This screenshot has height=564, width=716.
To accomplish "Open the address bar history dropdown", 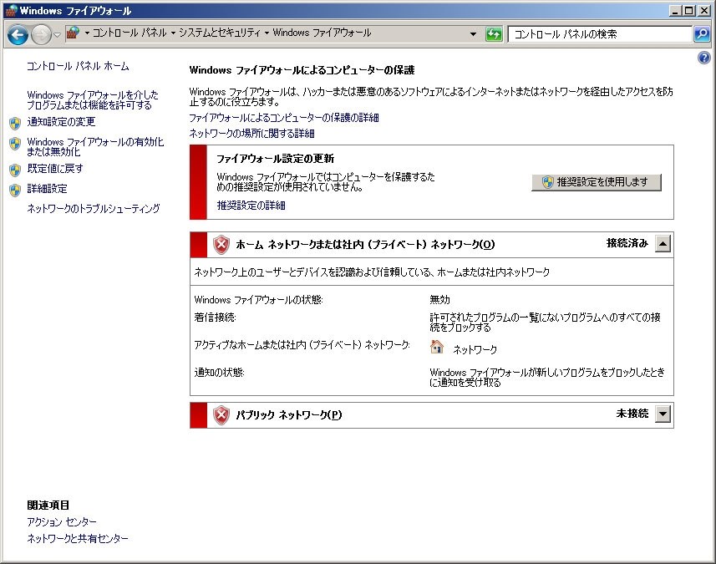I will [473, 34].
